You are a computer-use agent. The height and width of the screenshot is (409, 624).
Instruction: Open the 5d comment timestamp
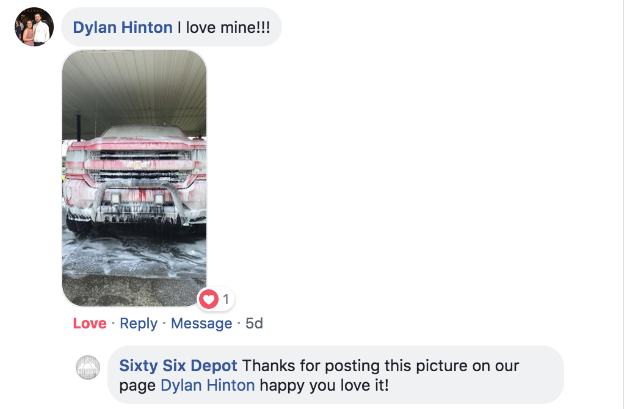tap(254, 323)
